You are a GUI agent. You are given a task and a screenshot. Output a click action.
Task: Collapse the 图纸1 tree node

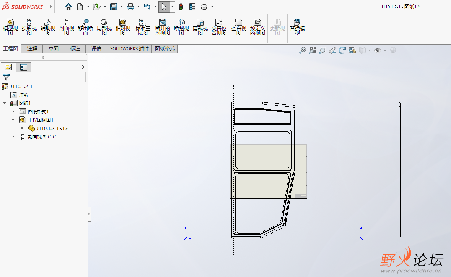4,103
